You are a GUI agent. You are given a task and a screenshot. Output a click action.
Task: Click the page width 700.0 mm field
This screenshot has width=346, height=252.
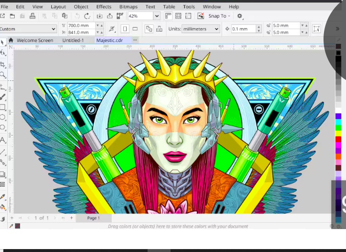coord(81,25)
